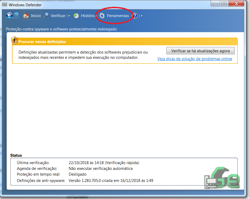
Task: Click the Ferramentas gear icon
Action: point(102,16)
